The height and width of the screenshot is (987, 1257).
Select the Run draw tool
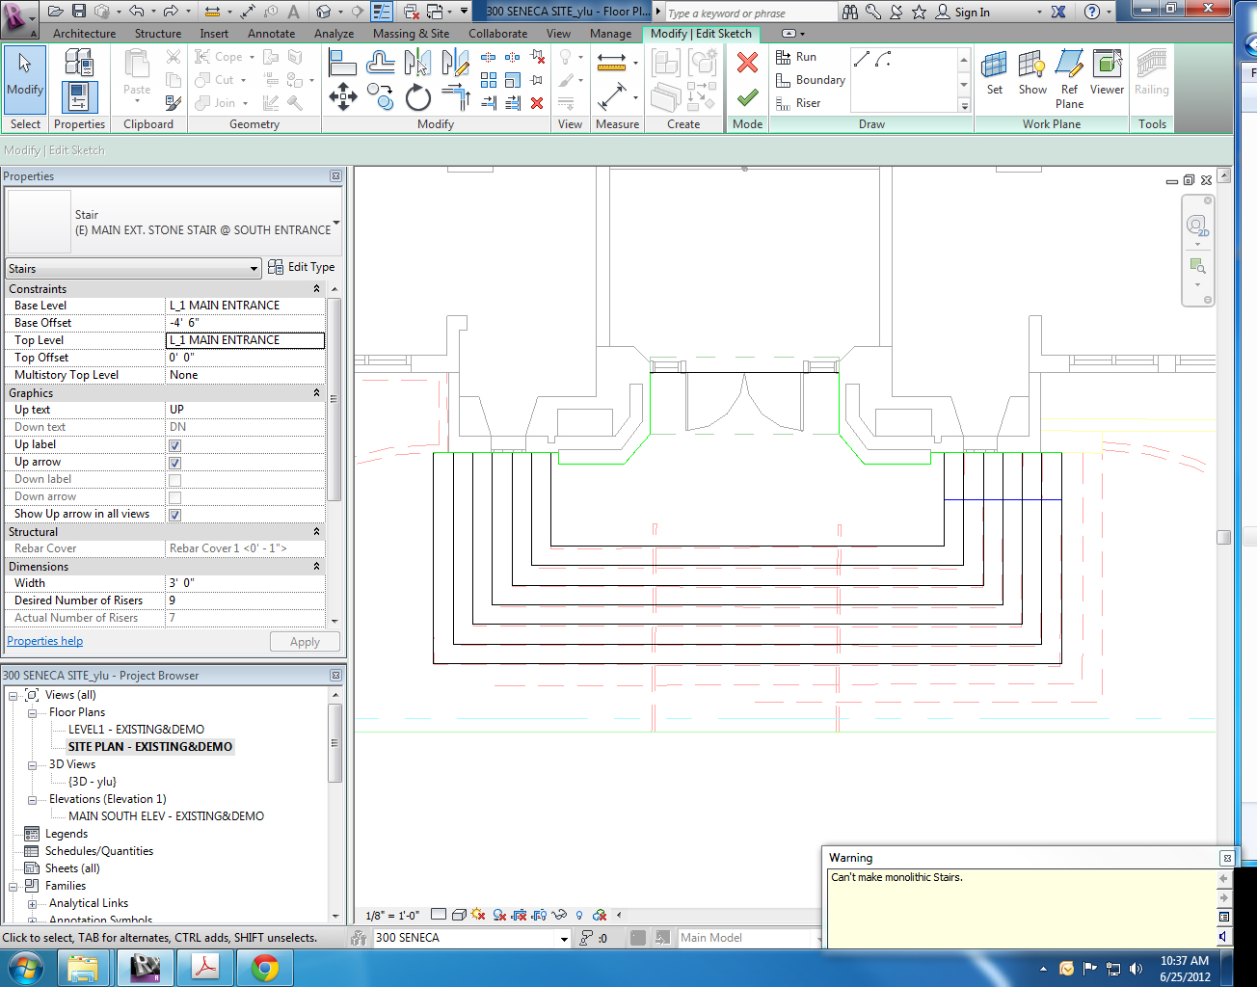[797, 57]
